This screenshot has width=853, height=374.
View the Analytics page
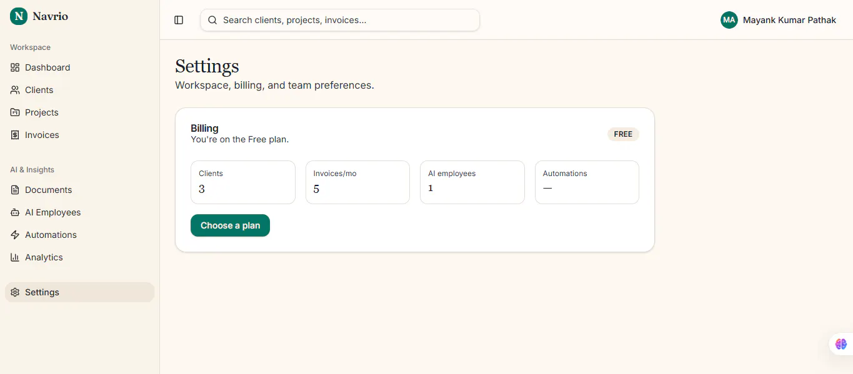(79, 257)
